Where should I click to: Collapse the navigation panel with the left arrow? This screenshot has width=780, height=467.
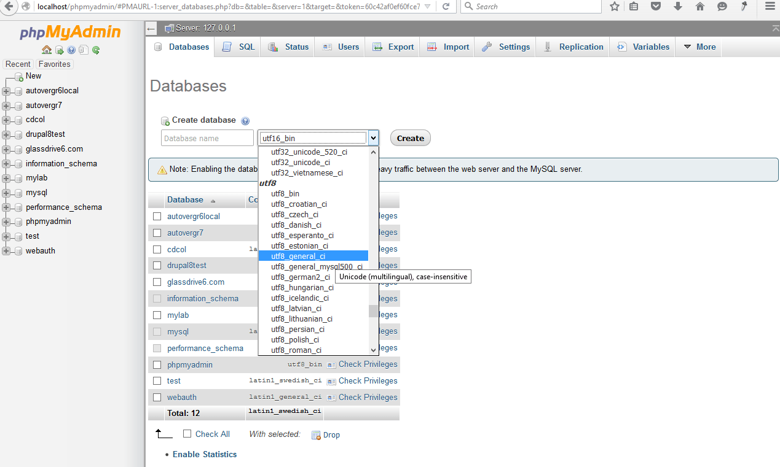tap(151, 28)
